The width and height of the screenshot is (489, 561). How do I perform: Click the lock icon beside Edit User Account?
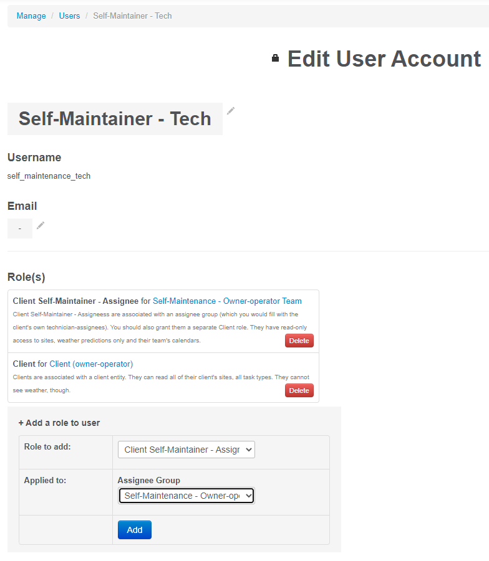[275, 58]
